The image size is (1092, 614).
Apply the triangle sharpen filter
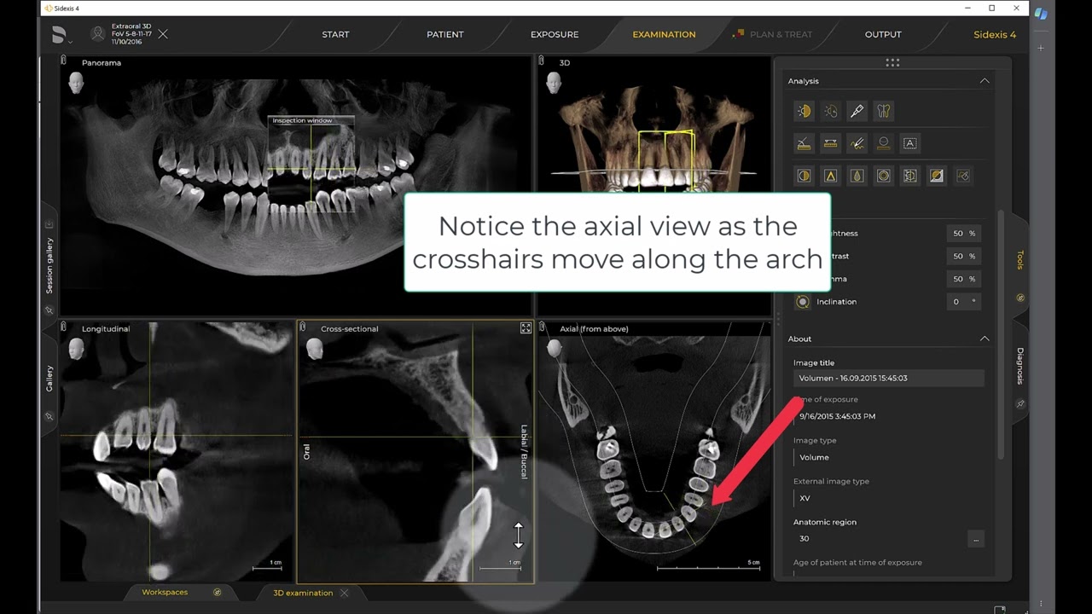(x=830, y=176)
